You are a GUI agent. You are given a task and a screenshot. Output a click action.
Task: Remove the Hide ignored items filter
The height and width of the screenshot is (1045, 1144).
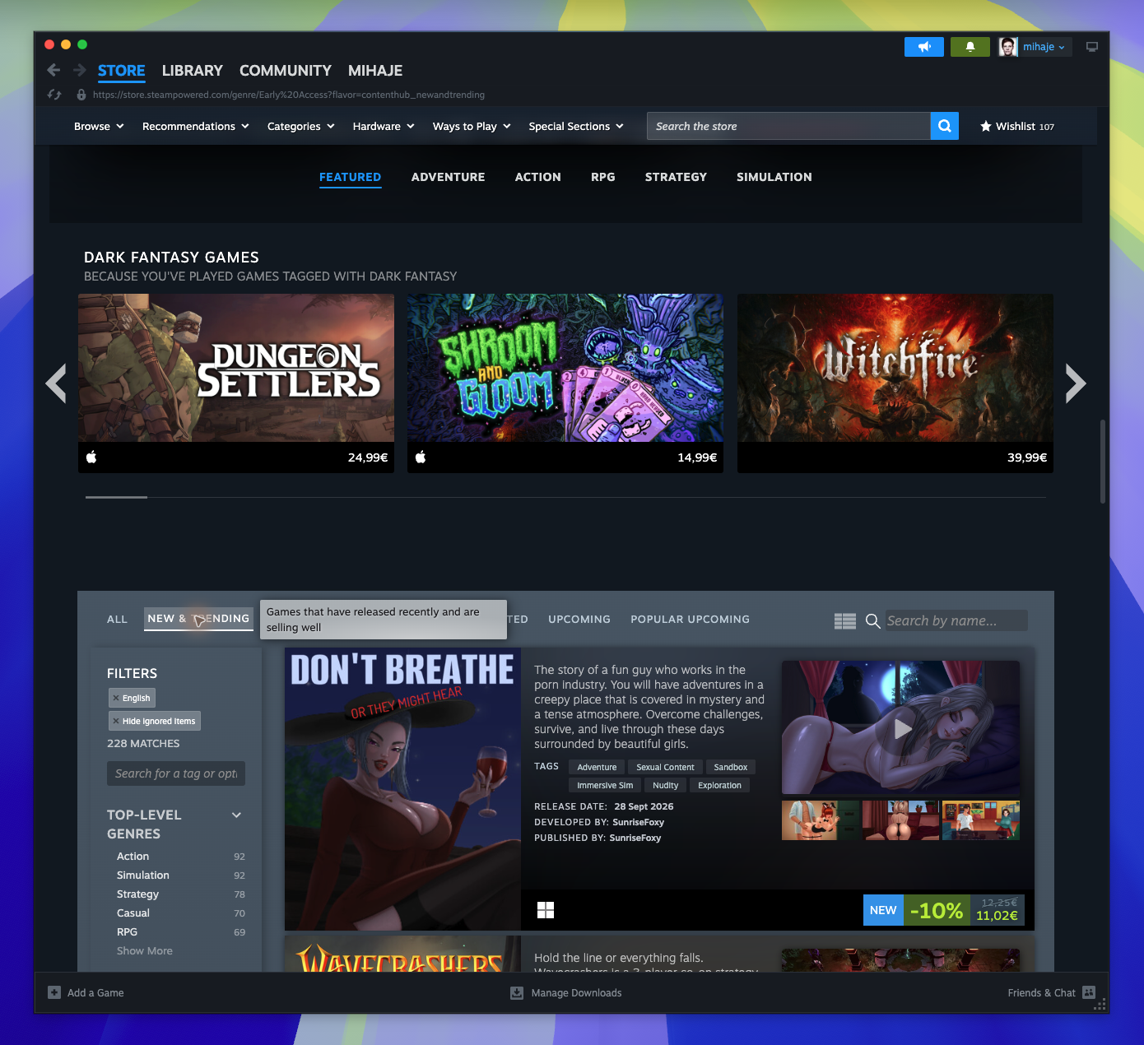pyautogui.click(x=116, y=721)
